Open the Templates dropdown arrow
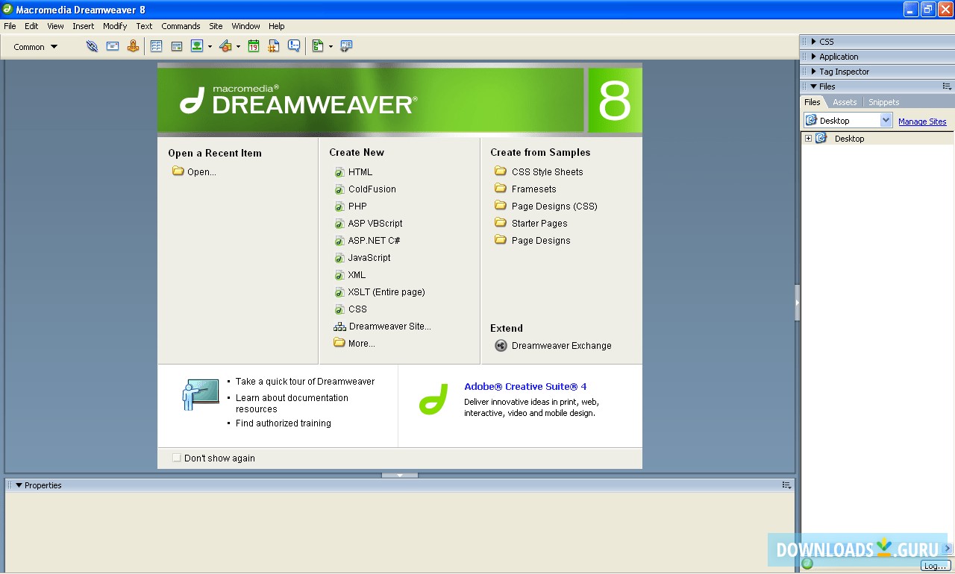The image size is (955, 574). point(331,46)
